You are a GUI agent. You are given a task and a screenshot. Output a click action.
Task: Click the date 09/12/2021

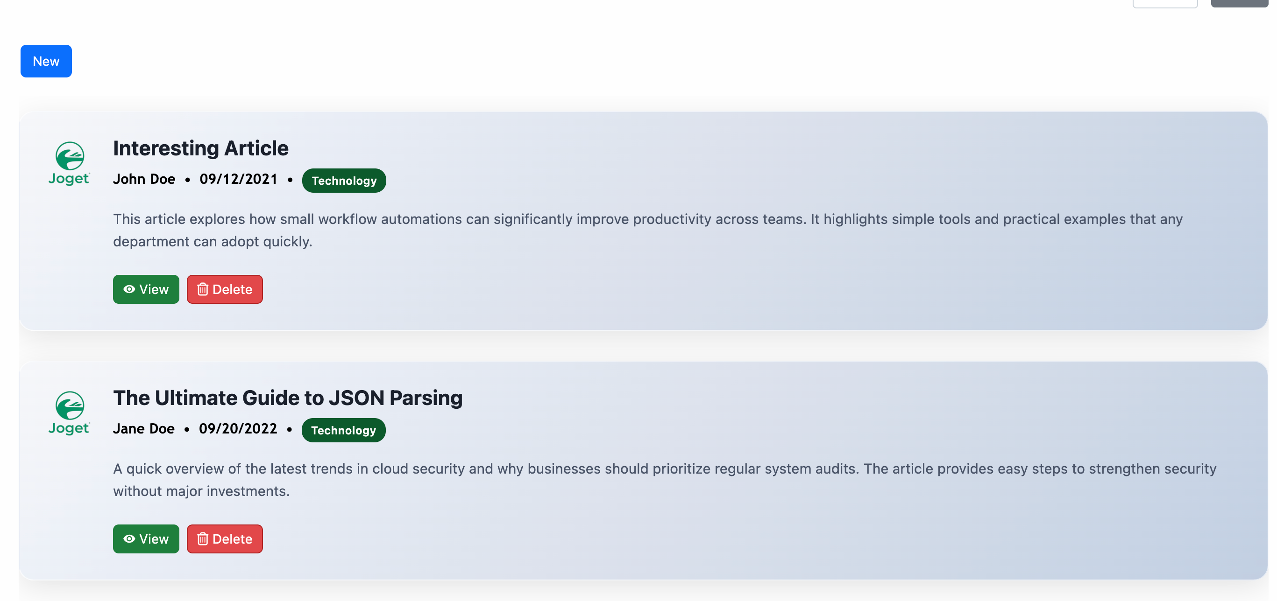(x=239, y=179)
